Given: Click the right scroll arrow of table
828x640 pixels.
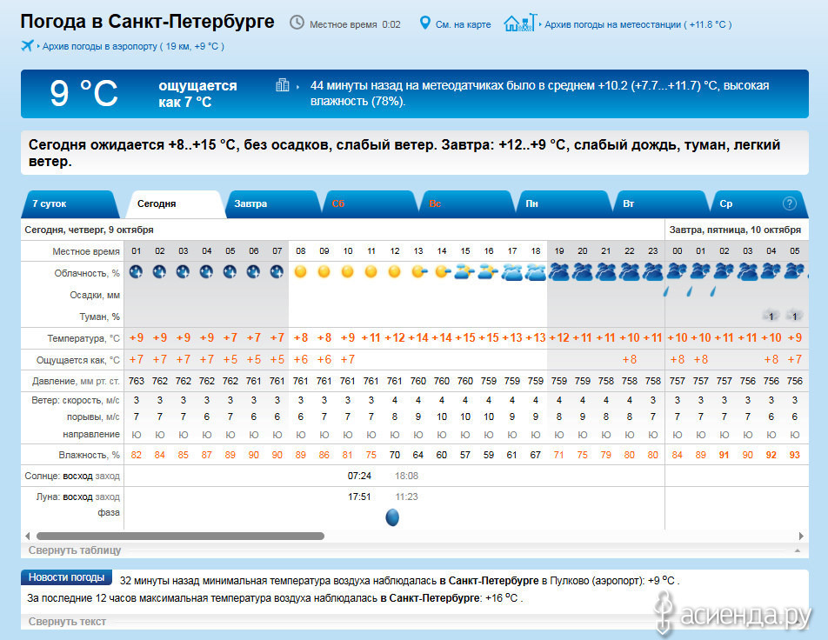Looking at the screenshot, I should [x=802, y=536].
